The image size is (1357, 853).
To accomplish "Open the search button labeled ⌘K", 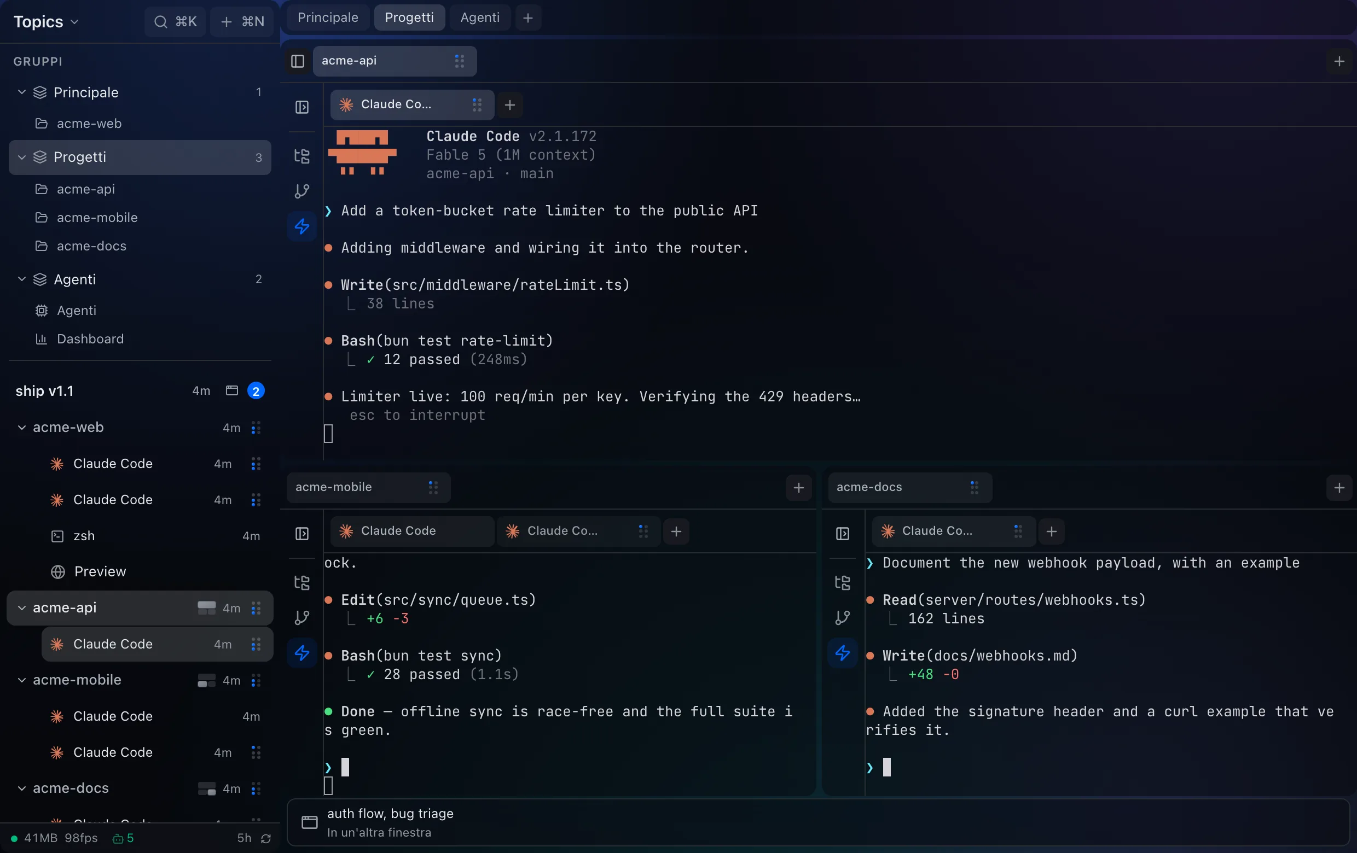I will click(175, 21).
